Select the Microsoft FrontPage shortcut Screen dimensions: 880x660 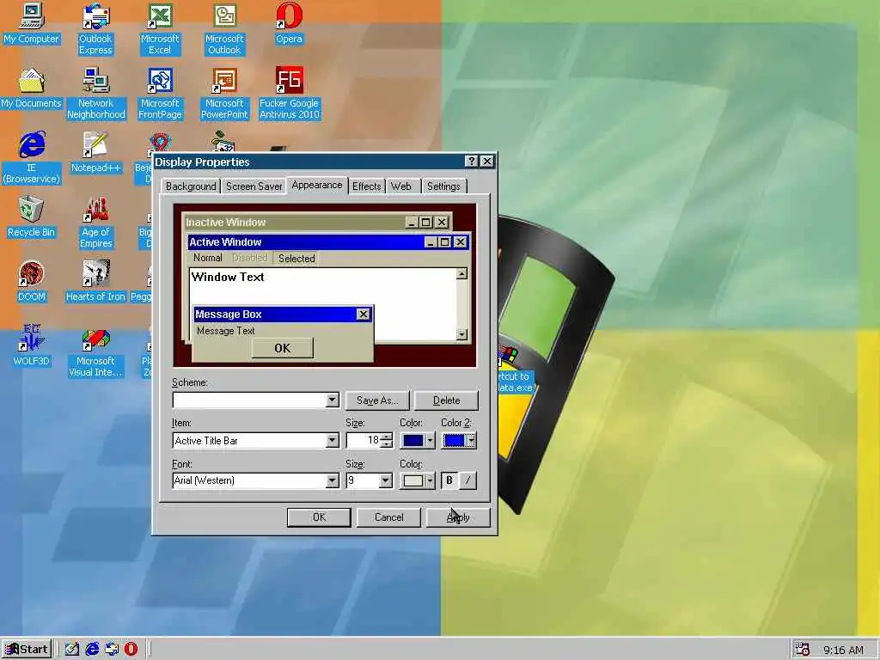pos(160,94)
